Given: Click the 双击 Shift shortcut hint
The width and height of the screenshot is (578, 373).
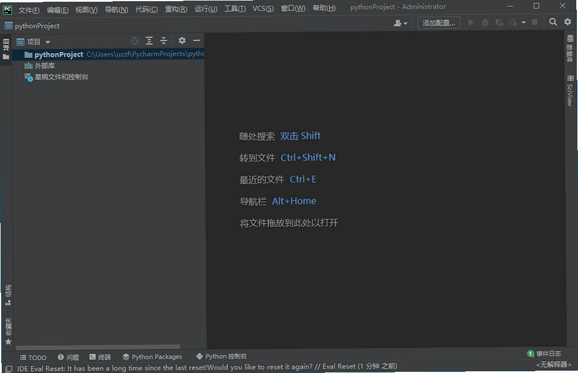Looking at the screenshot, I should point(300,136).
